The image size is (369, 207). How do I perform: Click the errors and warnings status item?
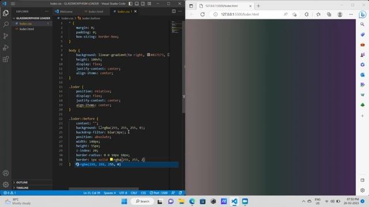coord(9,193)
